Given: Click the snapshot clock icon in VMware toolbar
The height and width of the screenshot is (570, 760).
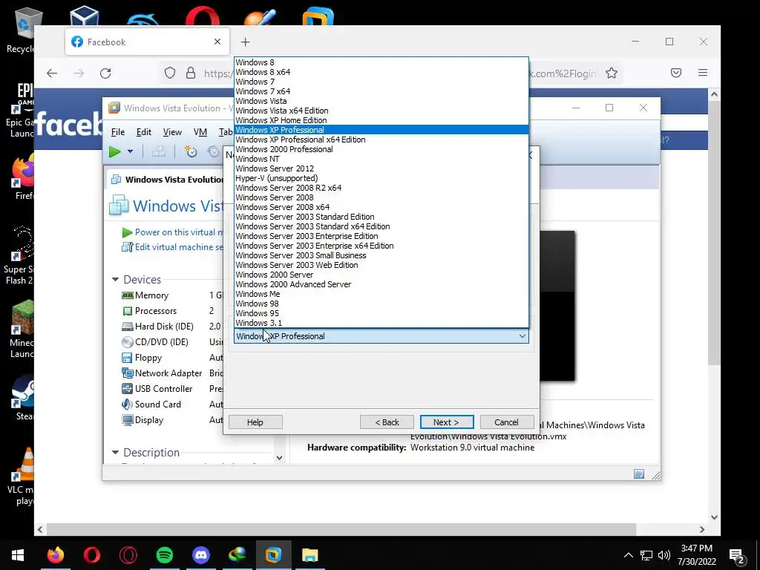Looking at the screenshot, I should point(191,151).
